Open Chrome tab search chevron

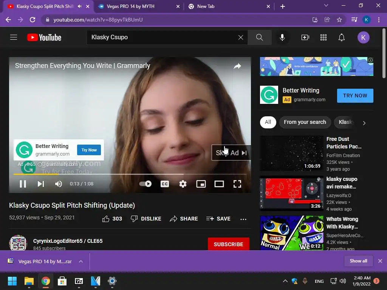[x=326, y=5]
